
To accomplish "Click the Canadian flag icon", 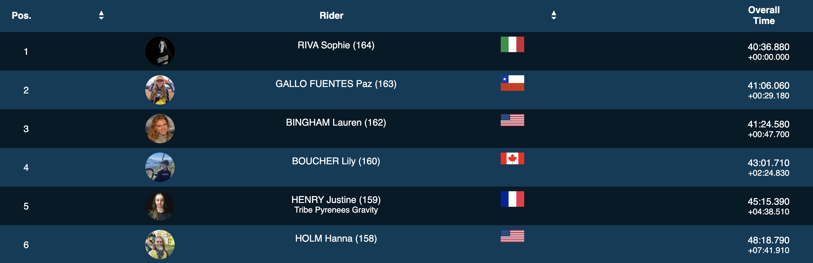I will click(x=512, y=158).
